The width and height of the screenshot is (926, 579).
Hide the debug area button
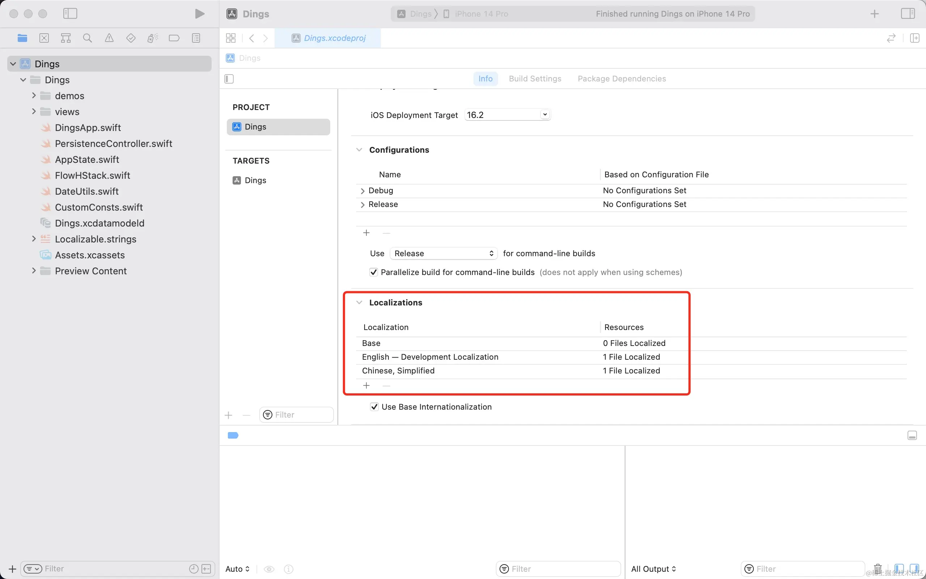click(912, 435)
